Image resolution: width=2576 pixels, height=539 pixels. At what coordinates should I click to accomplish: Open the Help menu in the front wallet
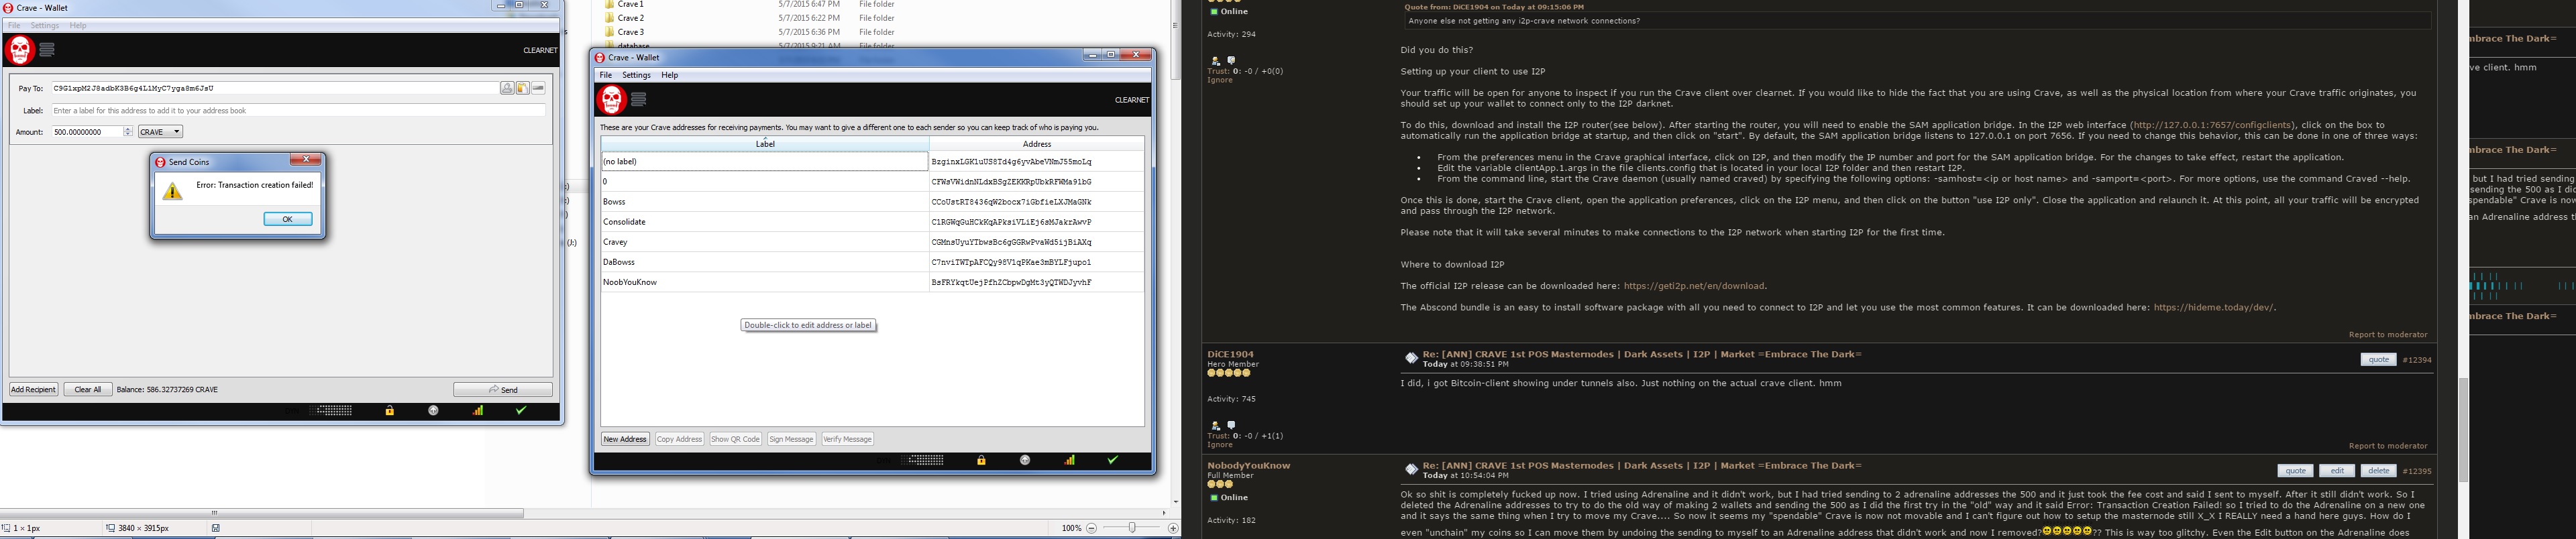coord(670,75)
